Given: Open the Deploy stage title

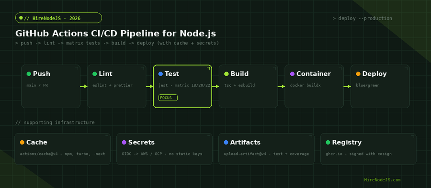Looking at the screenshot, I should pyautogui.click(x=374, y=74).
